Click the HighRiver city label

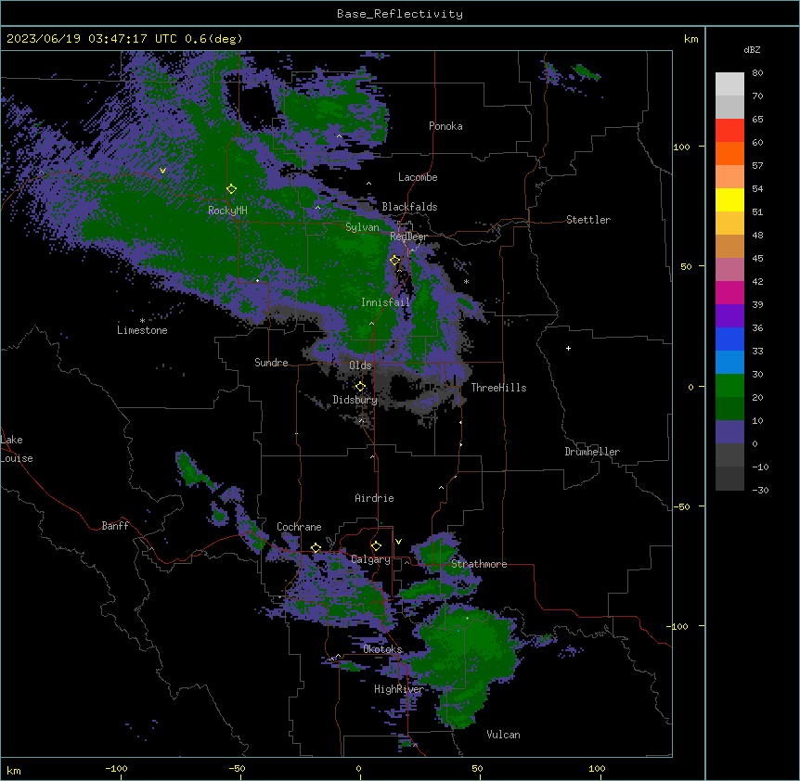click(x=399, y=689)
